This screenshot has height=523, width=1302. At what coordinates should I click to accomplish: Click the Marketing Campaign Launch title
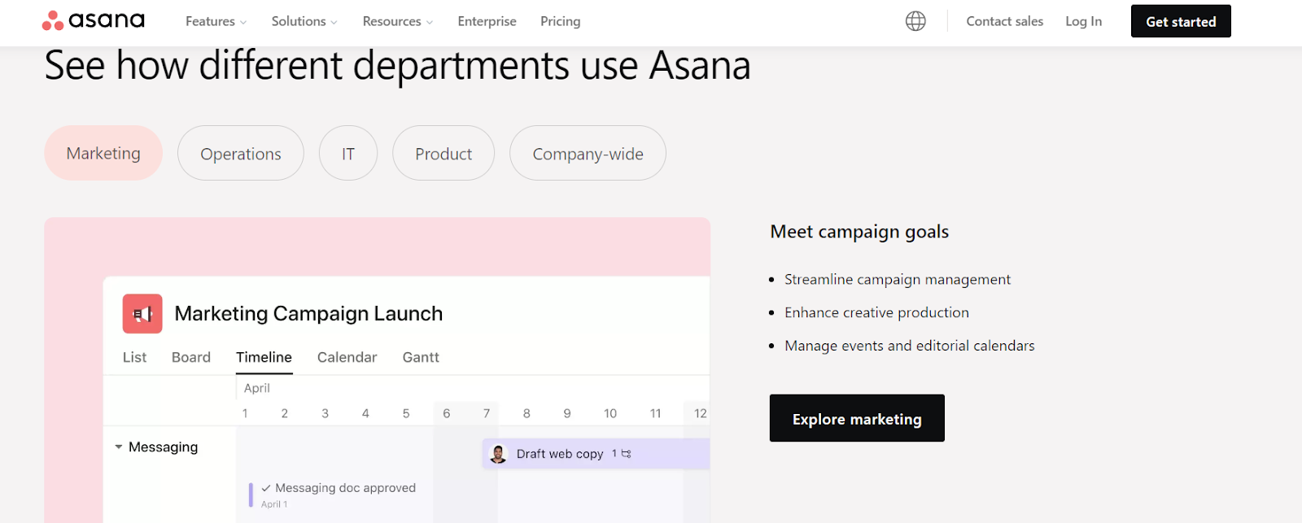pos(308,313)
